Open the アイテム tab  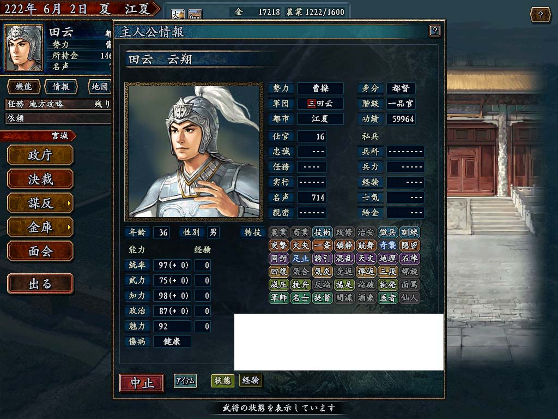[185, 381]
